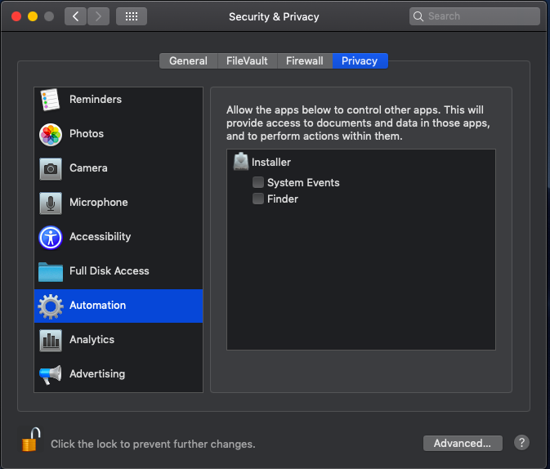Click the Full Disk Access folder icon
The image size is (550, 469).
[51, 272]
